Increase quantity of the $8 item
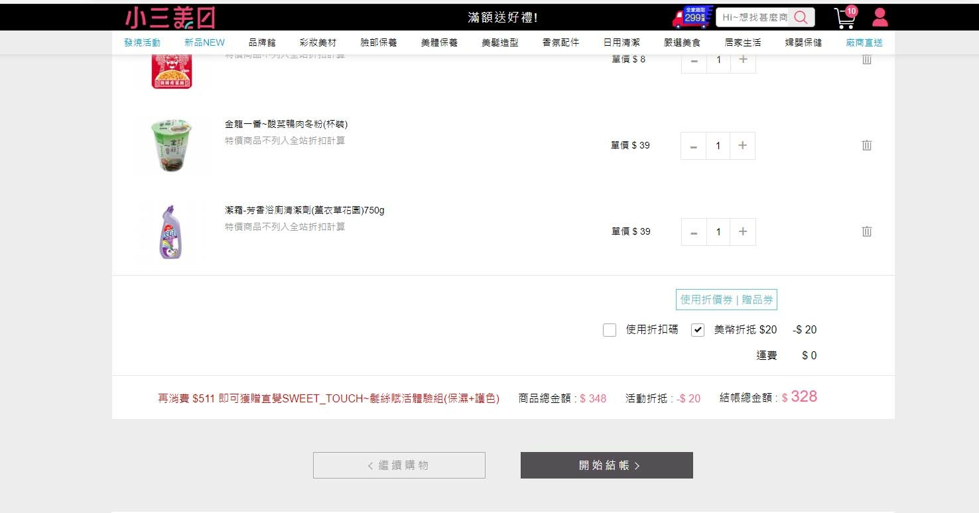 (743, 60)
